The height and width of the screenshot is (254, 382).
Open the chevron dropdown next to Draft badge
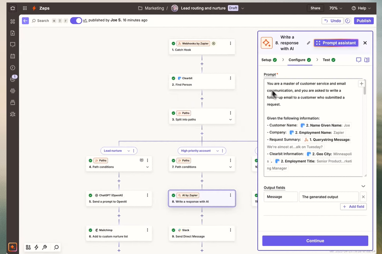point(243,8)
